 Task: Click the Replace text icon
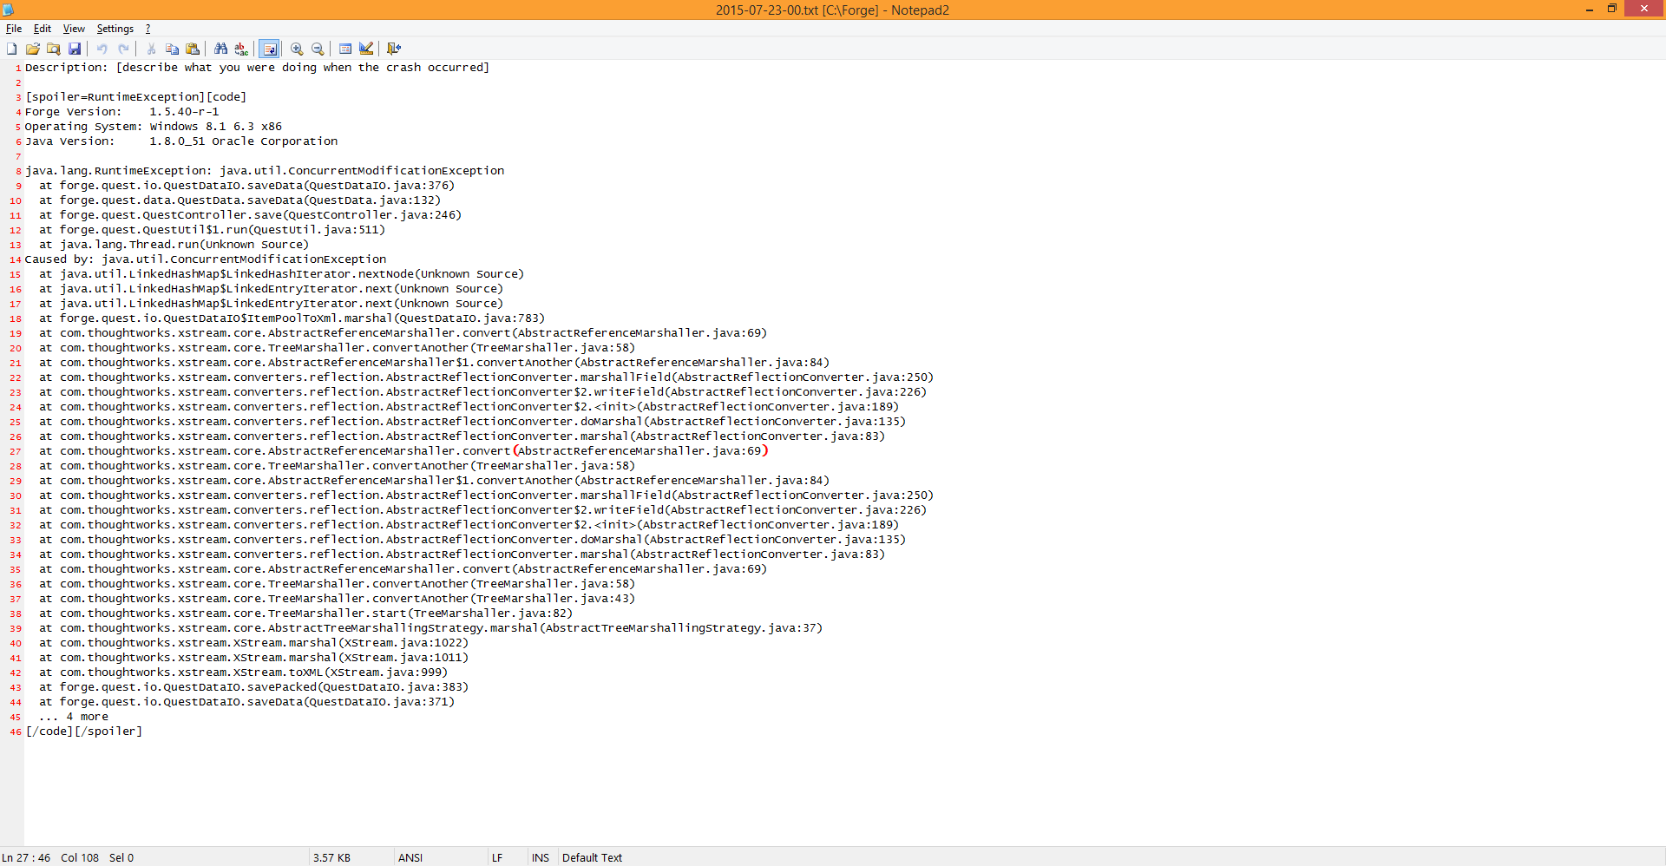(241, 49)
